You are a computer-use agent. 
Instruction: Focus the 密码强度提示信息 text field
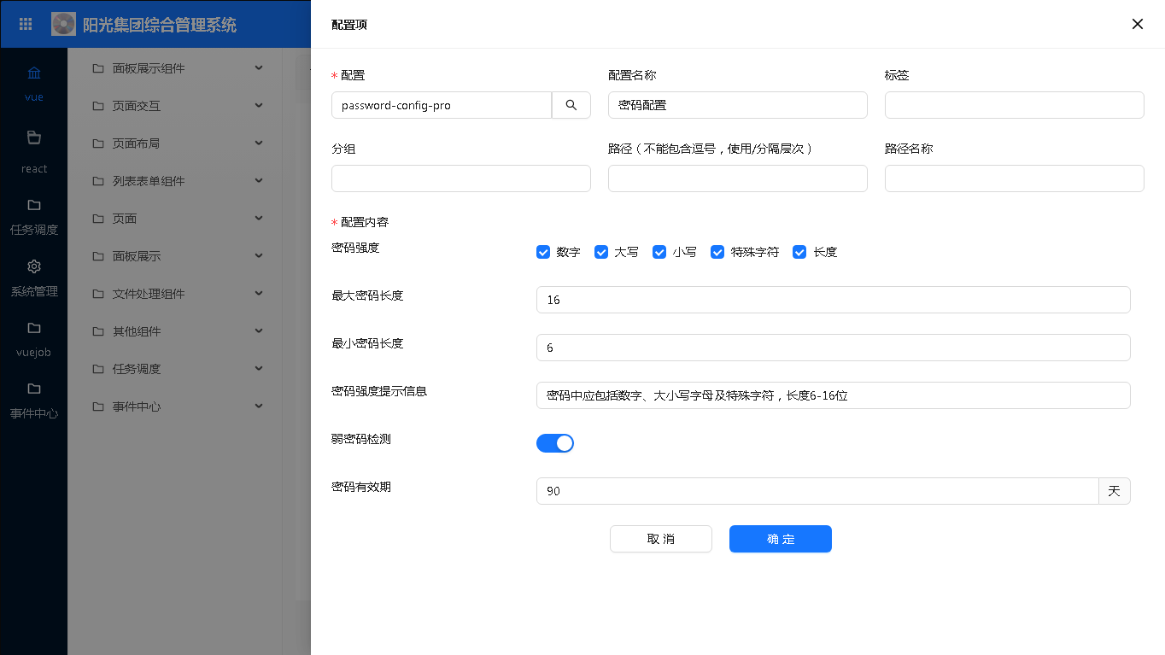(834, 395)
